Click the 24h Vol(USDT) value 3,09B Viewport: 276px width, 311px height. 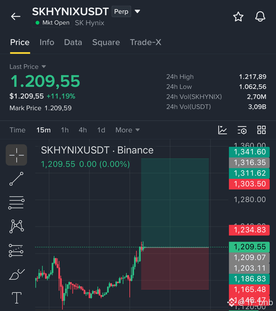point(257,107)
